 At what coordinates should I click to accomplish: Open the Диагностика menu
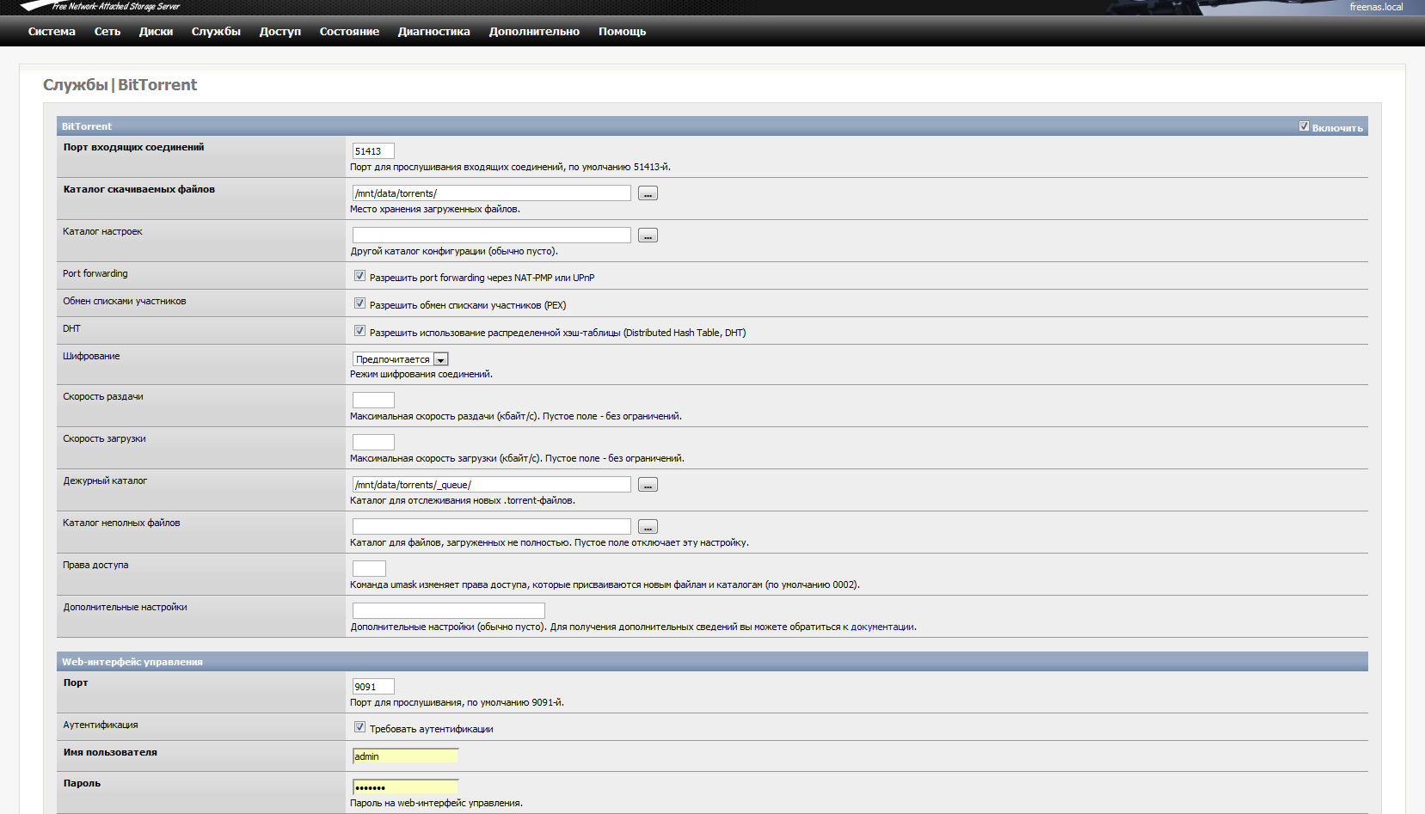(433, 32)
